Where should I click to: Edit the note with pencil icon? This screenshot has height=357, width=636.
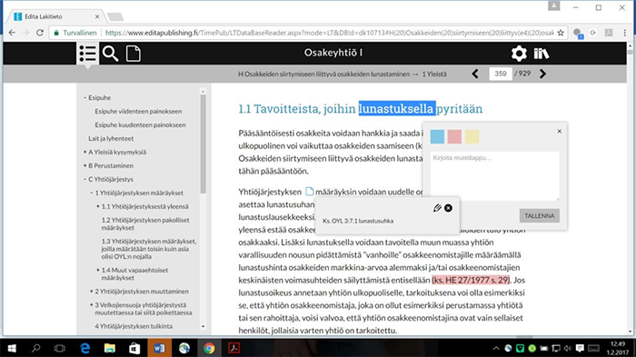tap(437, 208)
